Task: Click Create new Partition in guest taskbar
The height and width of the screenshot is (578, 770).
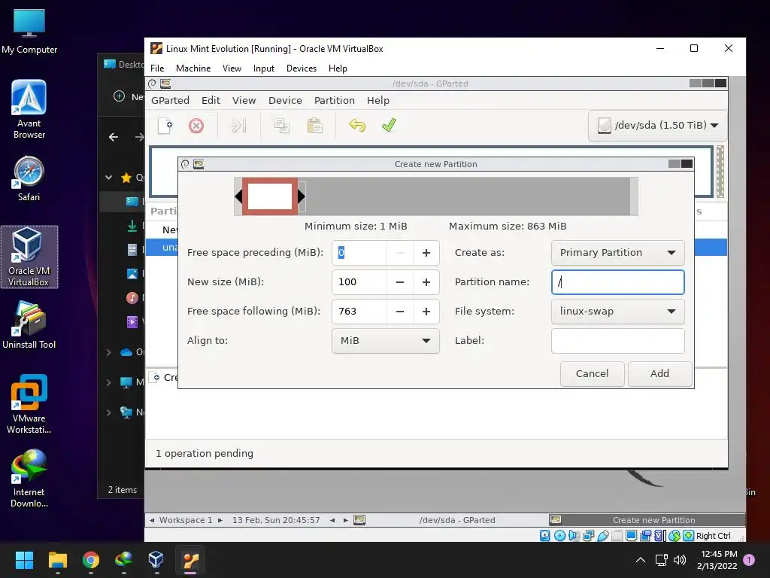Action: pyautogui.click(x=646, y=520)
